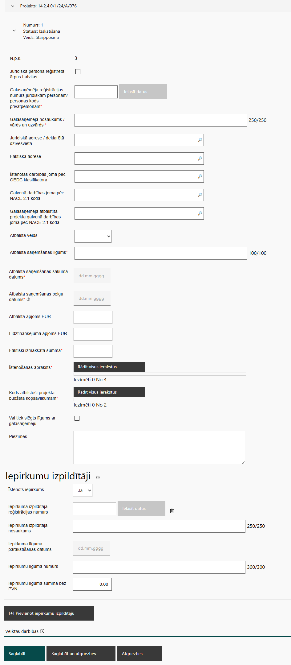Screen dimensions: 291x665
Task: Click help icon beside Atbalsta saņemšanas beigu datums
Action: point(28,299)
